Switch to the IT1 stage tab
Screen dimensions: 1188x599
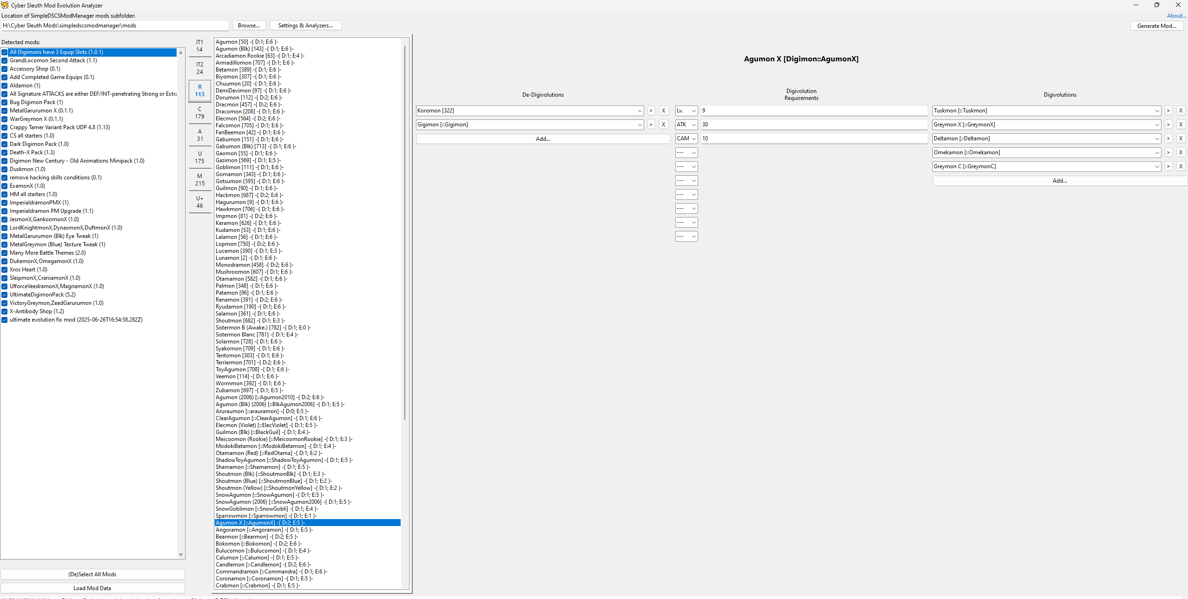199,46
